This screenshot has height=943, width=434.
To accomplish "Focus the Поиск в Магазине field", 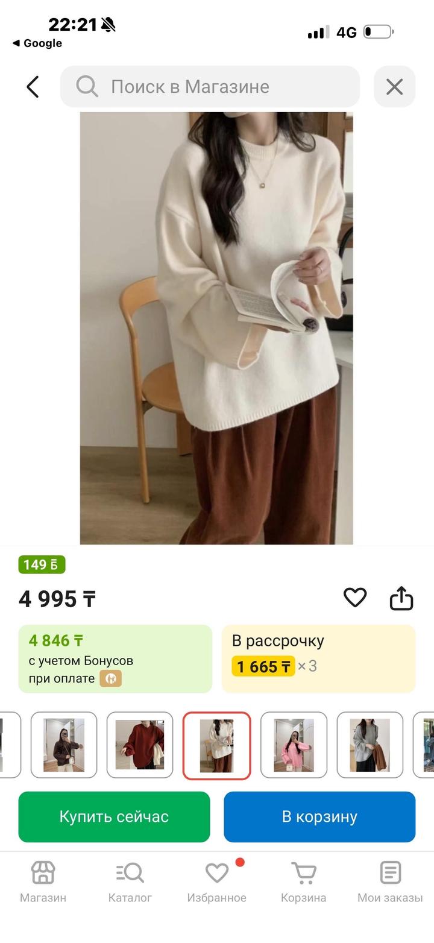I will coord(210,87).
